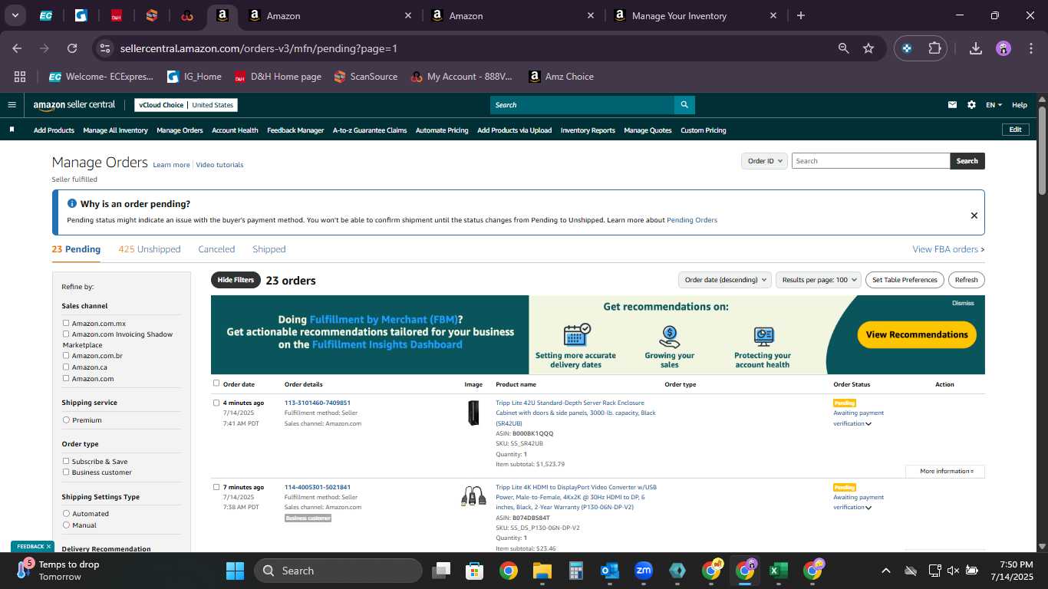Open the Chrome extensions puzzle icon
This screenshot has width=1048, height=589.
click(x=934, y=48)
